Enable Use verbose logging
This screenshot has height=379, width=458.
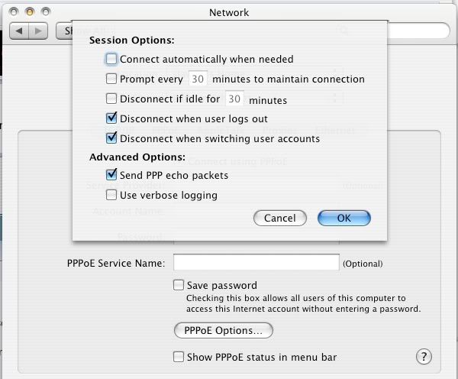112,195
